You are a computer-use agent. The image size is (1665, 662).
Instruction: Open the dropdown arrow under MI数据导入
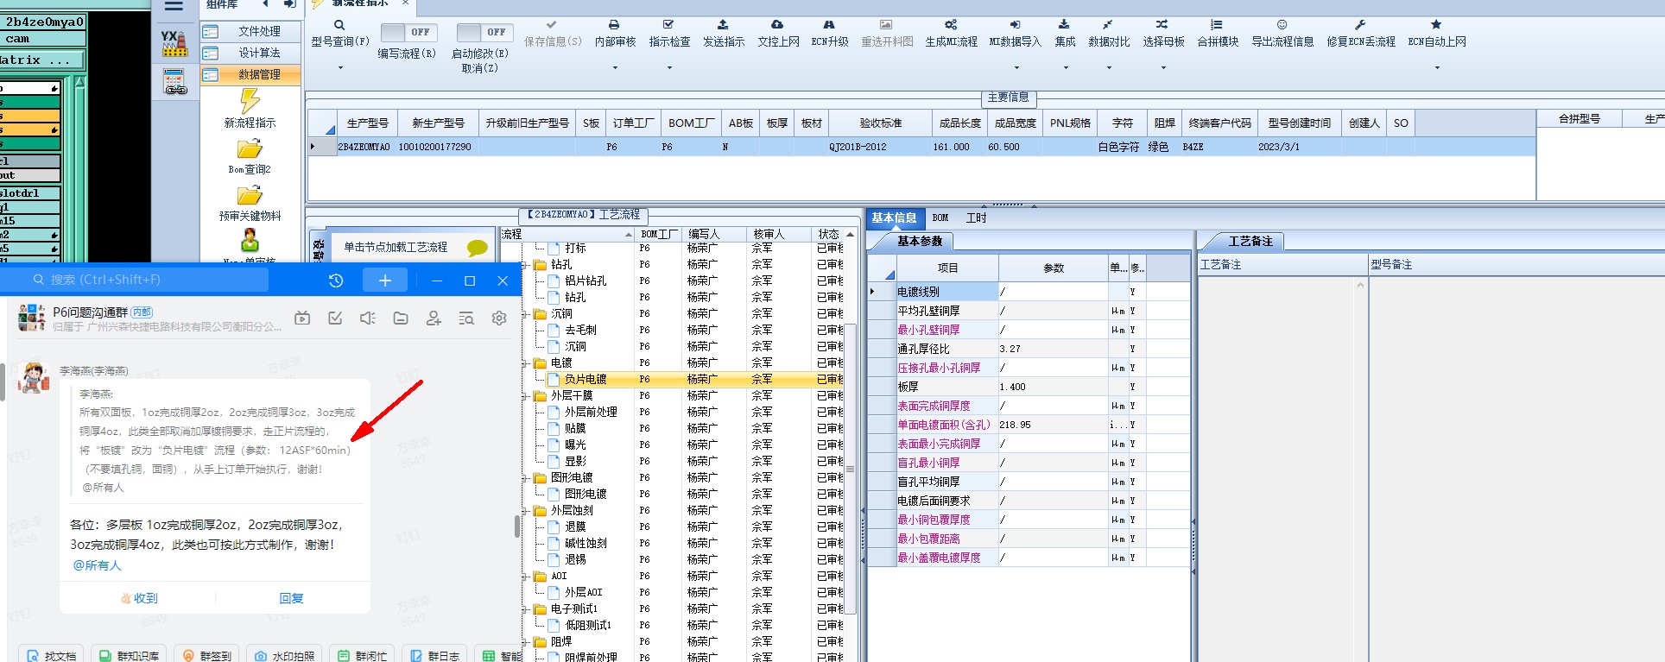click(1015, 67)
